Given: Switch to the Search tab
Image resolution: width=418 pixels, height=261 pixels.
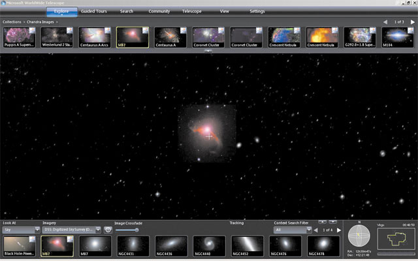Looking at the screenshot, I should [x=127, y=12].
